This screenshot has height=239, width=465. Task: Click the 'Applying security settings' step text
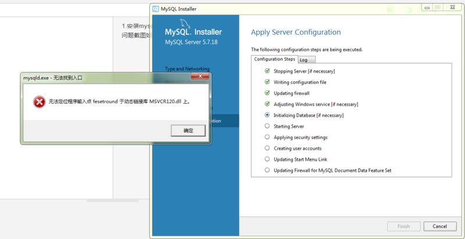[x=301, y=137]
